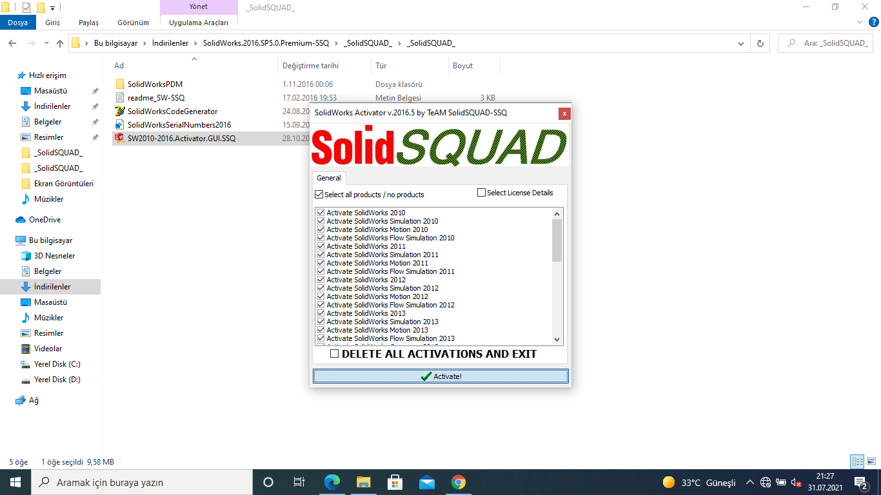Open Quick Access Toolbar customize dropdown
This screenshot has height=495, width=881.
(52, 8)
